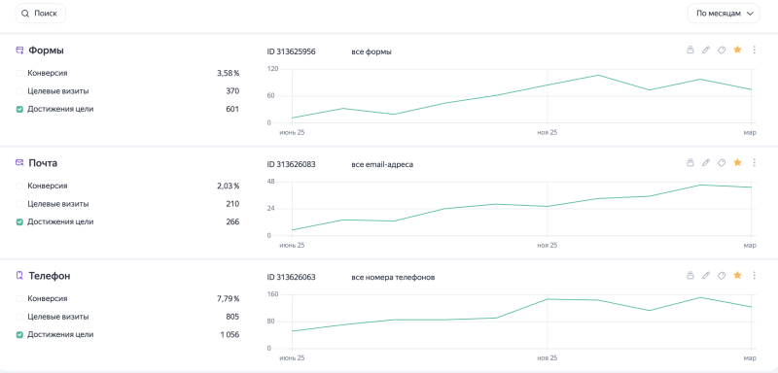Click the retargeting icon in Формы row
This screenshot has height=373, width=778.
[x=690, y=50]
